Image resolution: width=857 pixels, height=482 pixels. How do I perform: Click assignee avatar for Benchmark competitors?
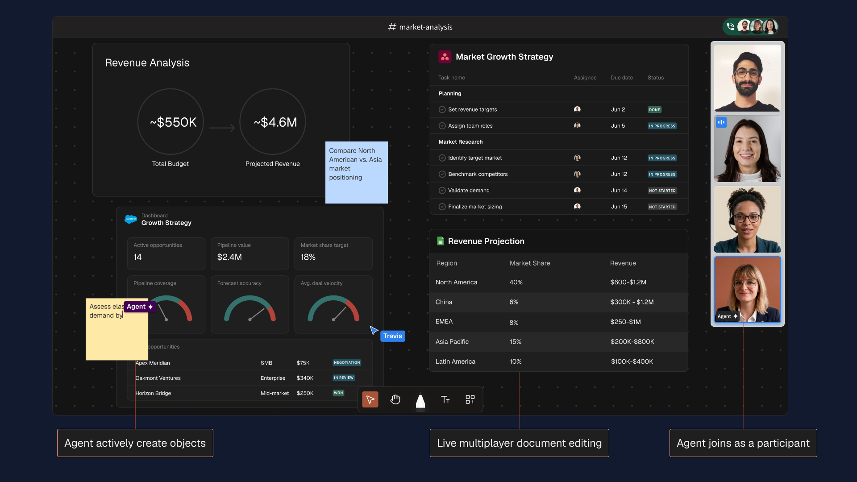point(577,174)
